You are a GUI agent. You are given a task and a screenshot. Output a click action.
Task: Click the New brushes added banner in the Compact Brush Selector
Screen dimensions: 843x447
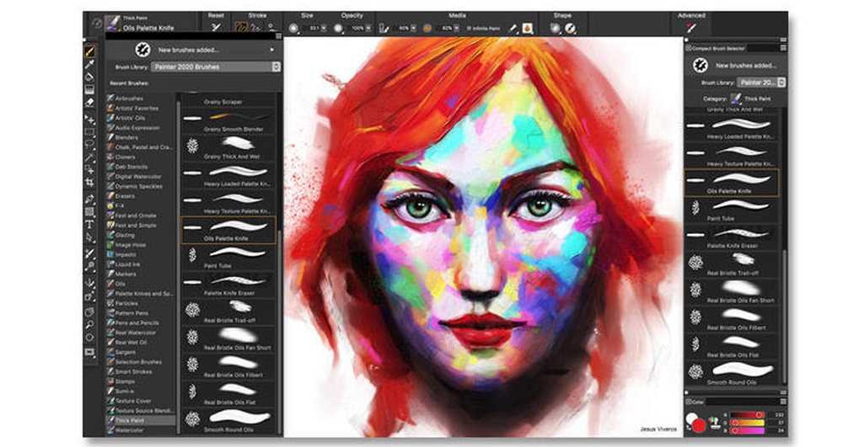point(734,66)
